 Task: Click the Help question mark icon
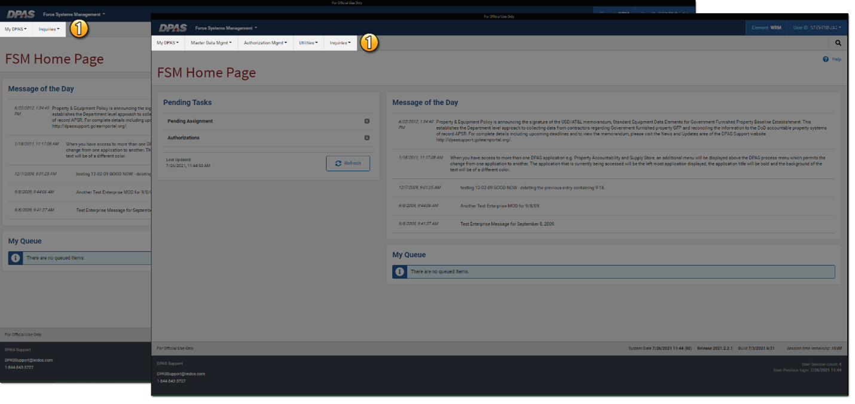click(x=826, y=59)
